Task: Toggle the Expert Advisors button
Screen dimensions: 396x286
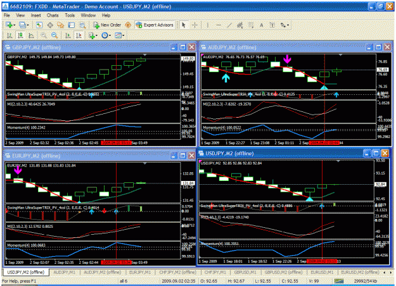Action: (x=155, y=25)
